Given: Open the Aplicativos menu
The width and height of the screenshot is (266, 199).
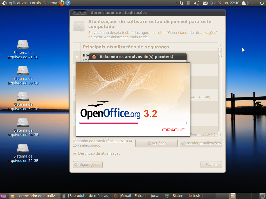Looking at the screenshot, I should point(18,3).
